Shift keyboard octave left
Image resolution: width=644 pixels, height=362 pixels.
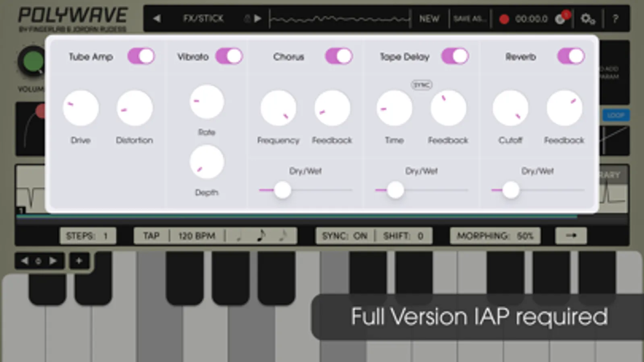click(25, 261)
